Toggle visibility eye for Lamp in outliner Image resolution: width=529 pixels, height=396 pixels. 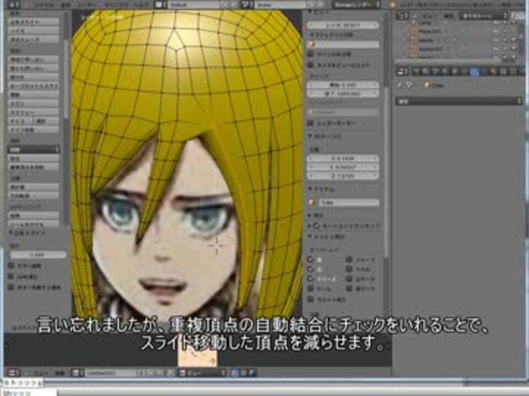point(495,23)
